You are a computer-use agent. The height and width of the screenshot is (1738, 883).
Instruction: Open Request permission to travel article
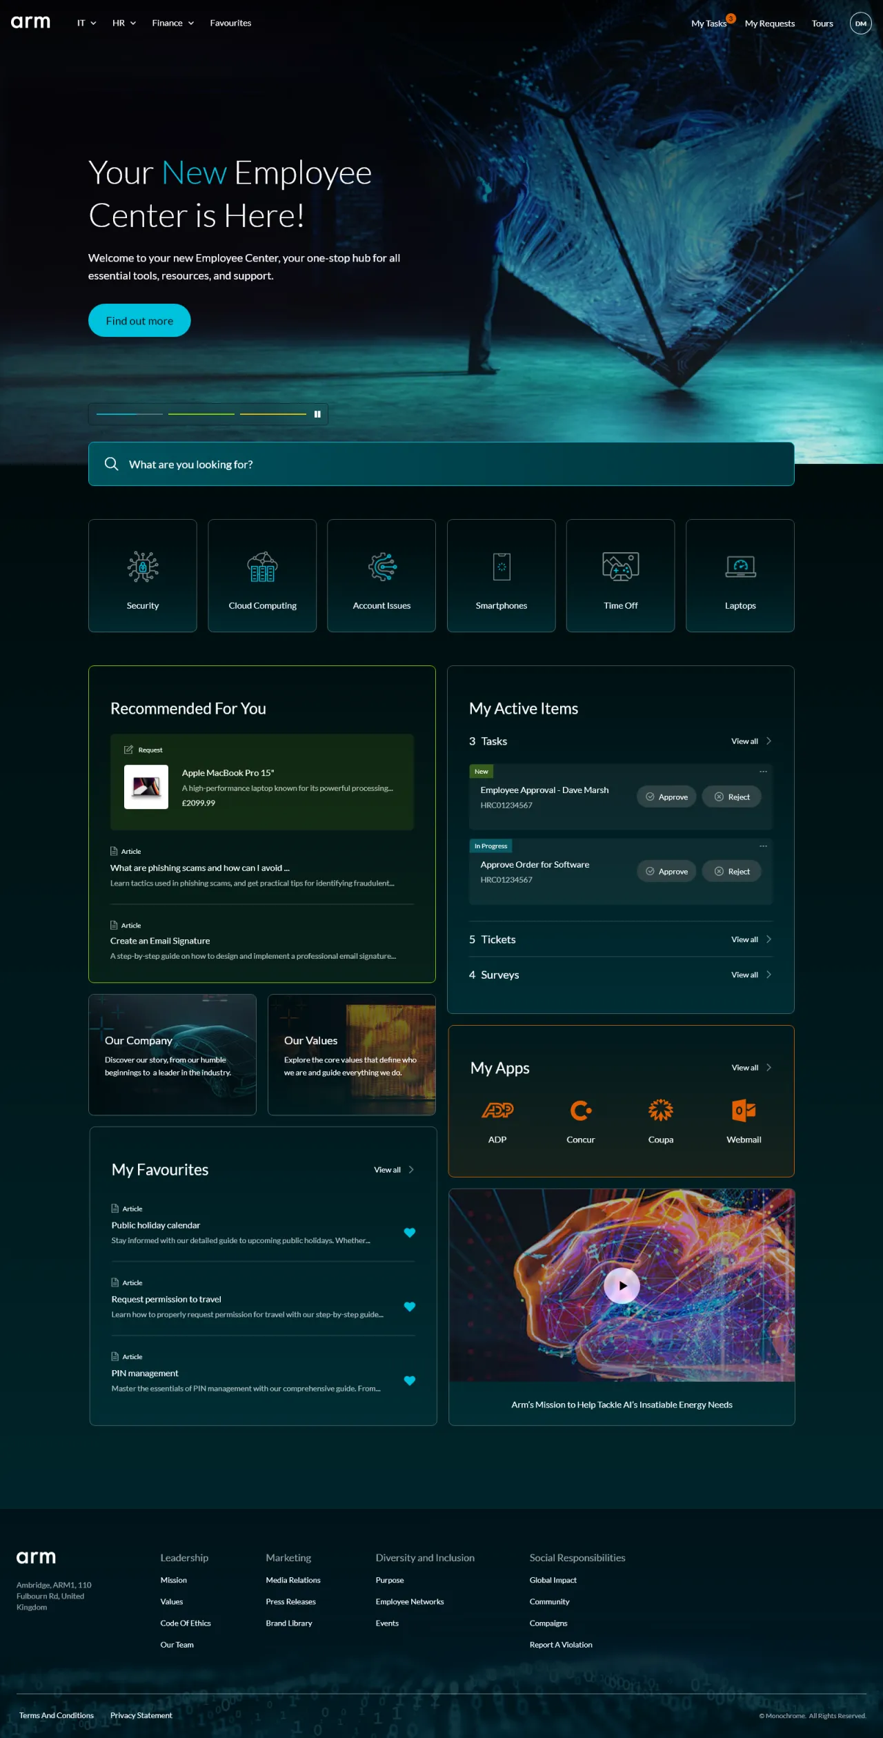(166, 1299)
